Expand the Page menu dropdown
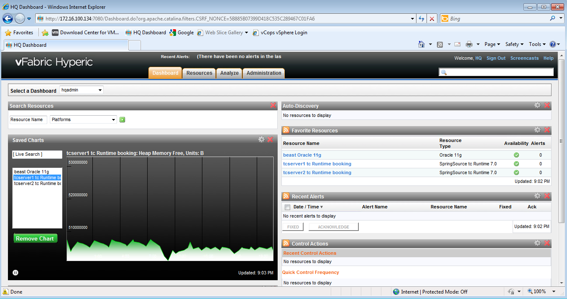Viewport: 567px width, 299px height. 493,44
